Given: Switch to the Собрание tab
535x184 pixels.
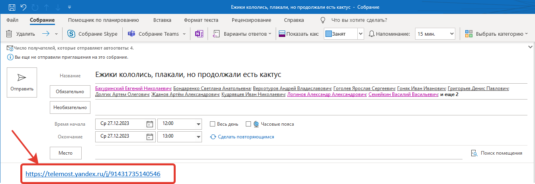Looking at the screenshot, I should [x=42, y=20].
